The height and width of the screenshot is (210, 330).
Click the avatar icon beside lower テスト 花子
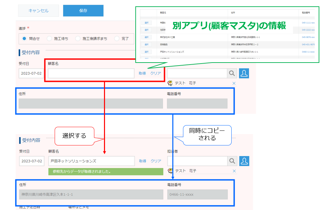coord(170,171)
